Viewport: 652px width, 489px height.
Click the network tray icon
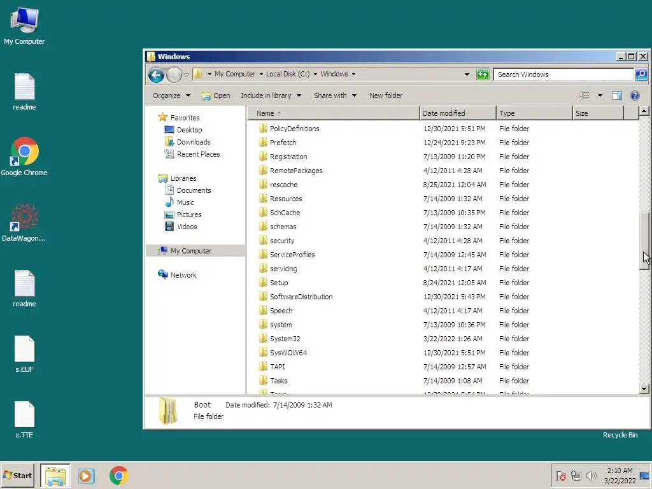pos(576,475)
